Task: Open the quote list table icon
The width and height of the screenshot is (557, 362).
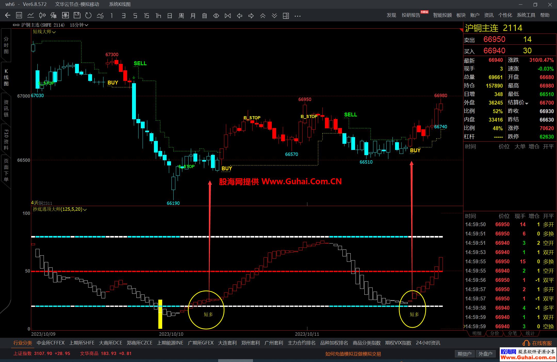Action: [x=19, y=15]
